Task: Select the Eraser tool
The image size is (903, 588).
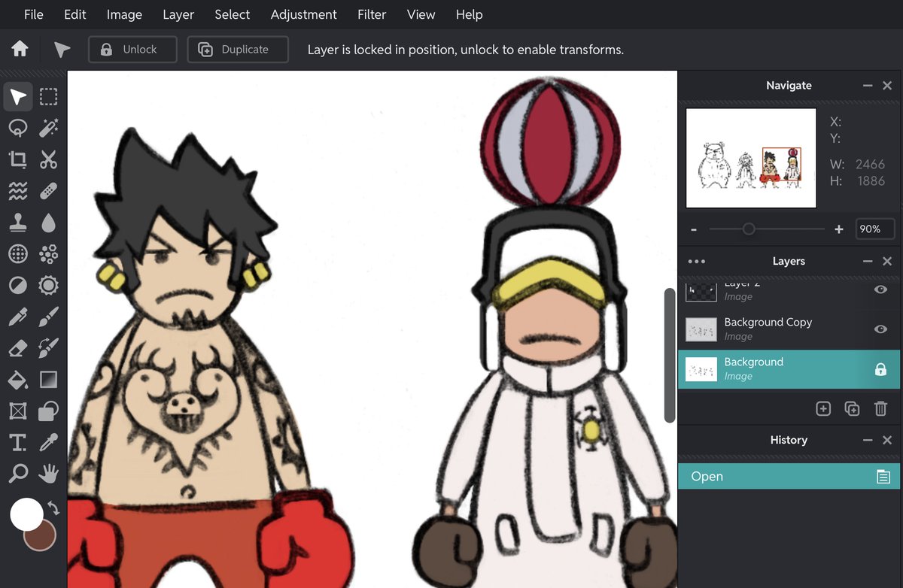Action: (x=18, y=348)
